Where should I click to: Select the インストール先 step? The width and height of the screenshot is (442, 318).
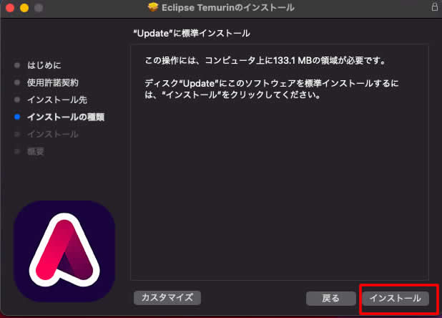pos(57,100)
